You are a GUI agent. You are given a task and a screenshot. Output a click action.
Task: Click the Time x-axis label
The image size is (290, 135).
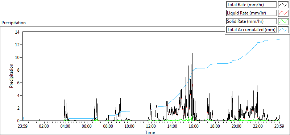[x=150, y=132]
